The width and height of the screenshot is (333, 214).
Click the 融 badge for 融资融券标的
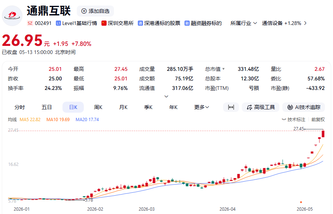[x=187, y=23]
